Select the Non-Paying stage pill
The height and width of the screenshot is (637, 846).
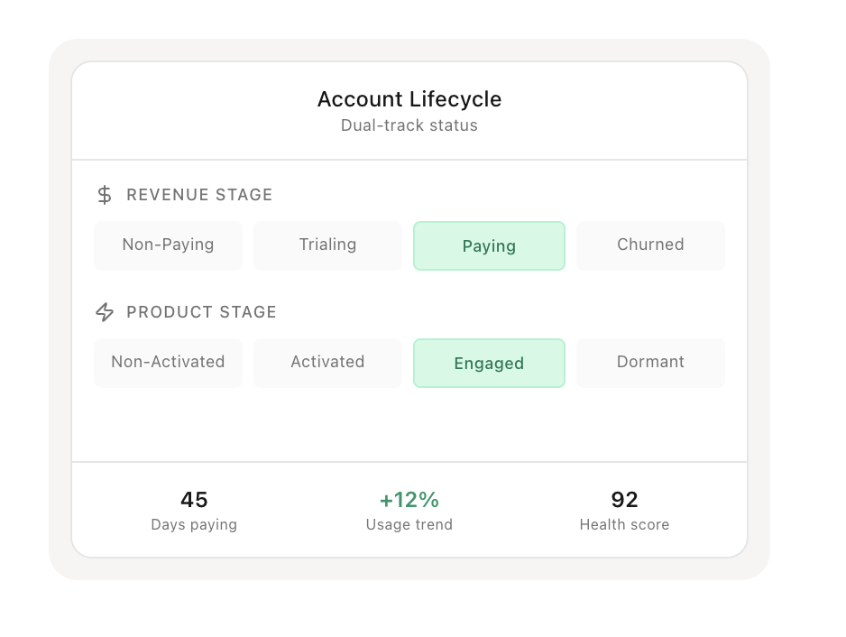point(168,245)
